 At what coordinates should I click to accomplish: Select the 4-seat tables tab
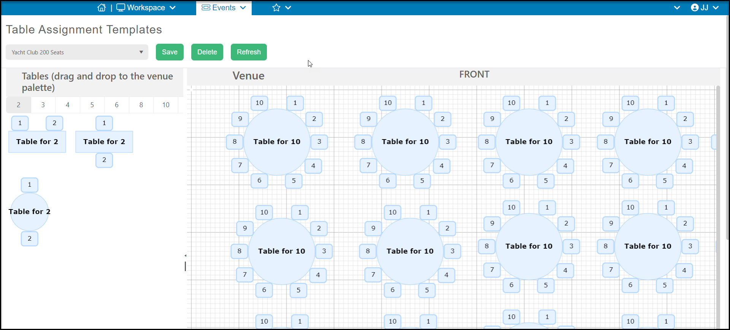(x=68, y=105)
